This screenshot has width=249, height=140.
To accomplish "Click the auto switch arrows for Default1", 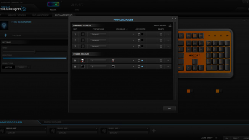I will click(139, 34).
